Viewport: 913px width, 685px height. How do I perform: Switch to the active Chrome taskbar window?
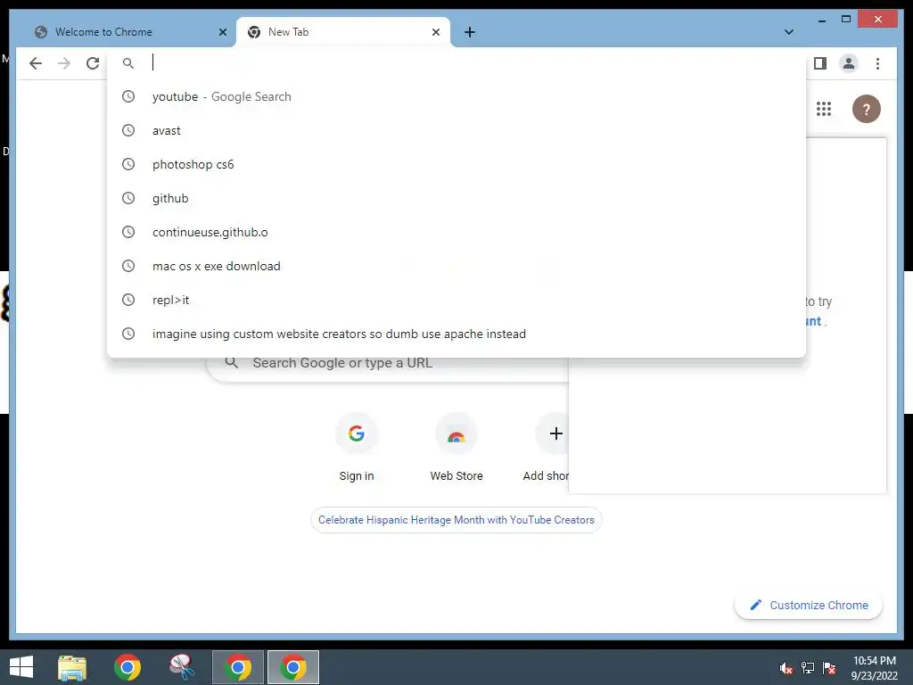click(x=292, y=667)
